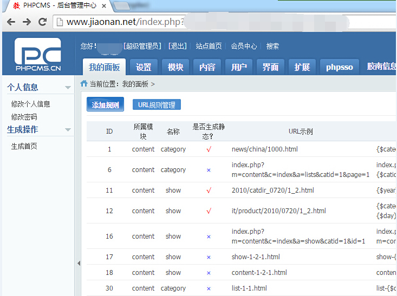Open the 模块 tab

[x=175, y=67]
